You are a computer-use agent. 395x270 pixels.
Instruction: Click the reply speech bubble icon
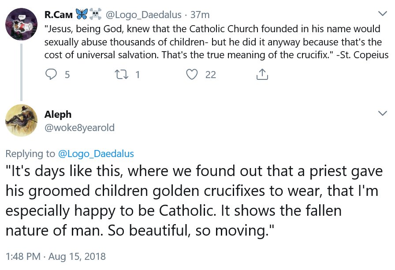[x=52, y=75]
